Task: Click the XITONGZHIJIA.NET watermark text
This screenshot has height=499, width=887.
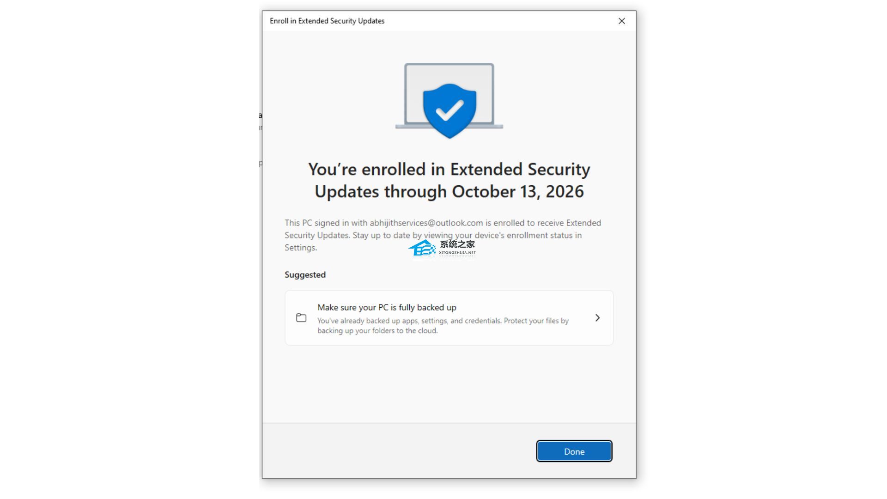Action: 457,253
